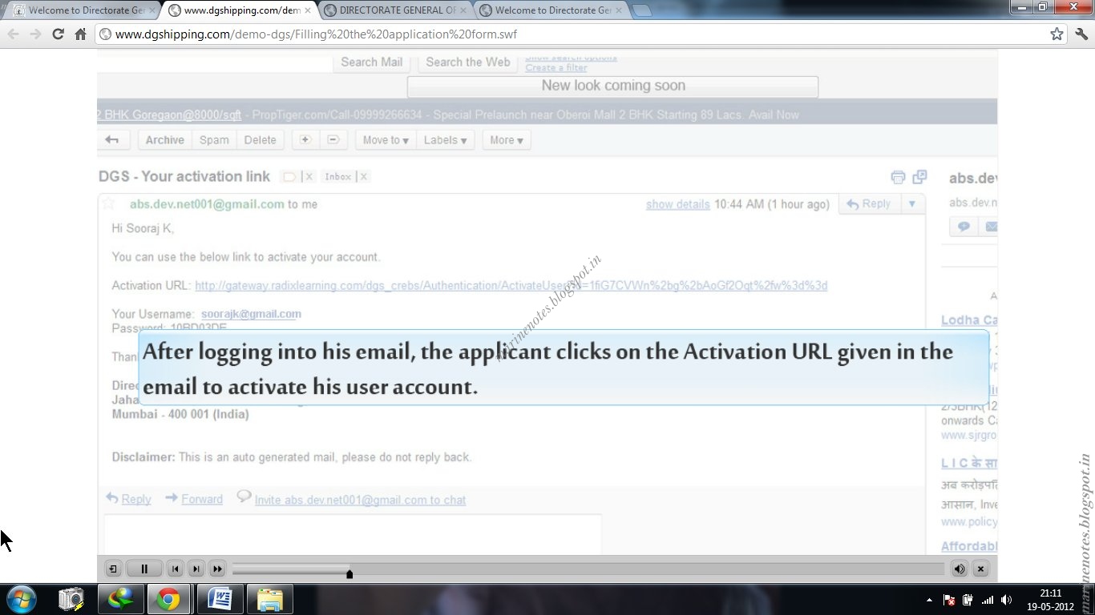Image resolution: width=1095 pixels, height=615 pixels.
Task: Open the Labels dropdown
Action: 446,140
